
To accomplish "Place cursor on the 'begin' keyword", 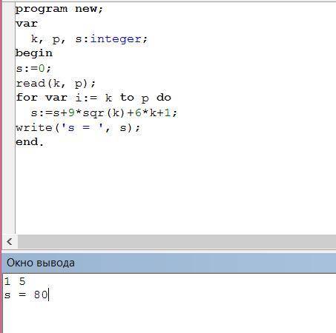I will click(x=34, y=53).
